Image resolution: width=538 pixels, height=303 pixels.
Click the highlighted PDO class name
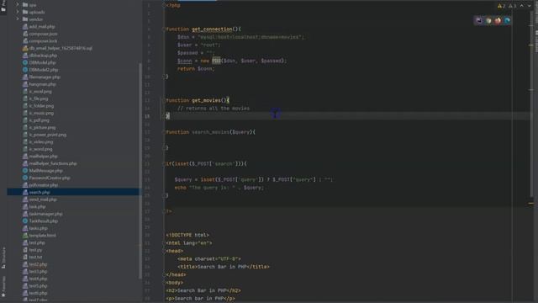(x=216, y=61)
